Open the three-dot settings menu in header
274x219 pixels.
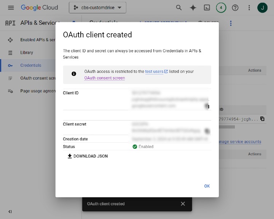(x=249, y=8)
